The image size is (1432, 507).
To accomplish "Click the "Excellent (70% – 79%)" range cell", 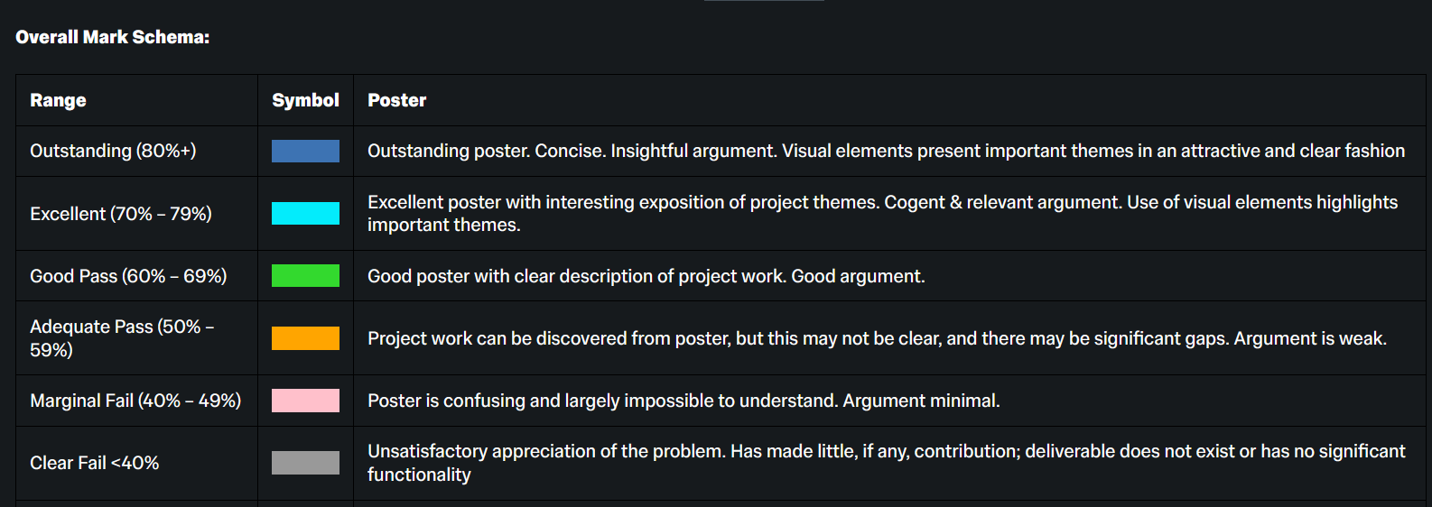I will 121,214.
